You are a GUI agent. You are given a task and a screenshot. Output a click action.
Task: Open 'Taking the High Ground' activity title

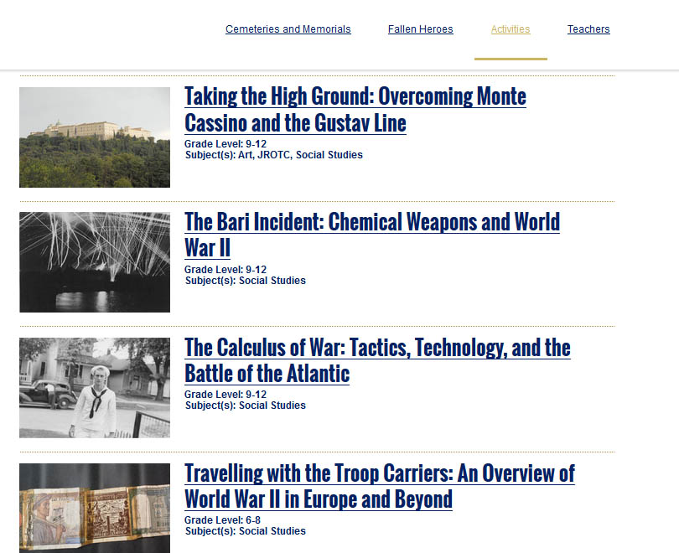click(355, 110)
